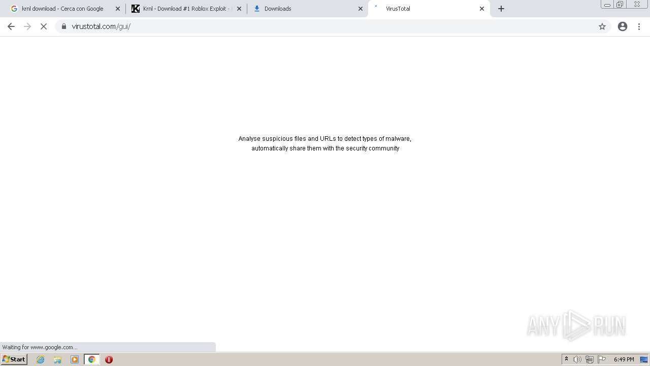Close the Downloads tab
The height and width of the screenshot is (366, 650).
pyautogui.click(x=361, y=9)
